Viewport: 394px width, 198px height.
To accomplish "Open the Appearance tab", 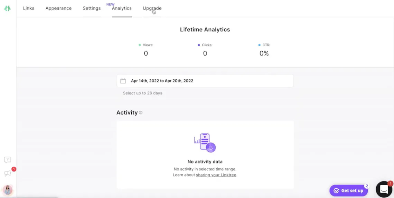I will [x=58, y=8].
